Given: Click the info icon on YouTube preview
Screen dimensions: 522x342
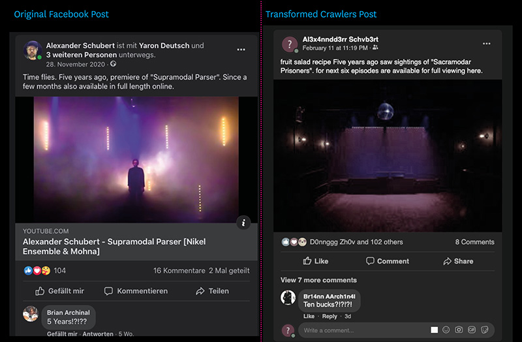Looking at the screenshot, I should [x=243, y=223].
